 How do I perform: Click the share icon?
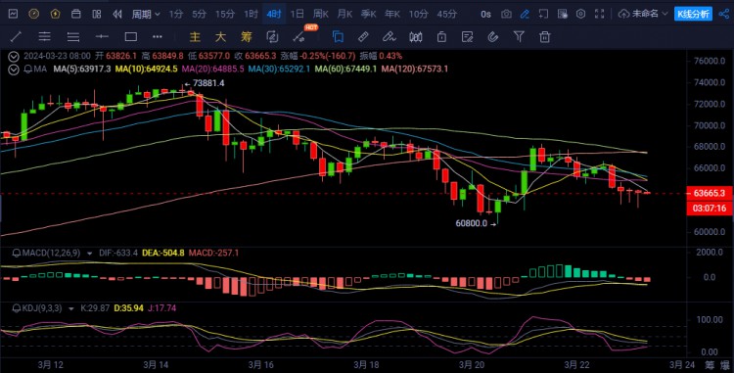coord(723,14)
